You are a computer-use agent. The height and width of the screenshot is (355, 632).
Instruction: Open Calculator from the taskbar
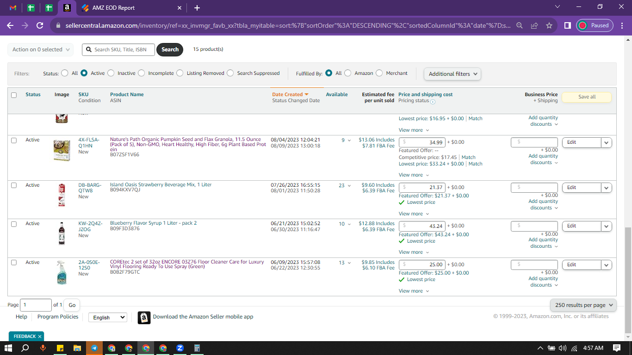tap(197, 348)
